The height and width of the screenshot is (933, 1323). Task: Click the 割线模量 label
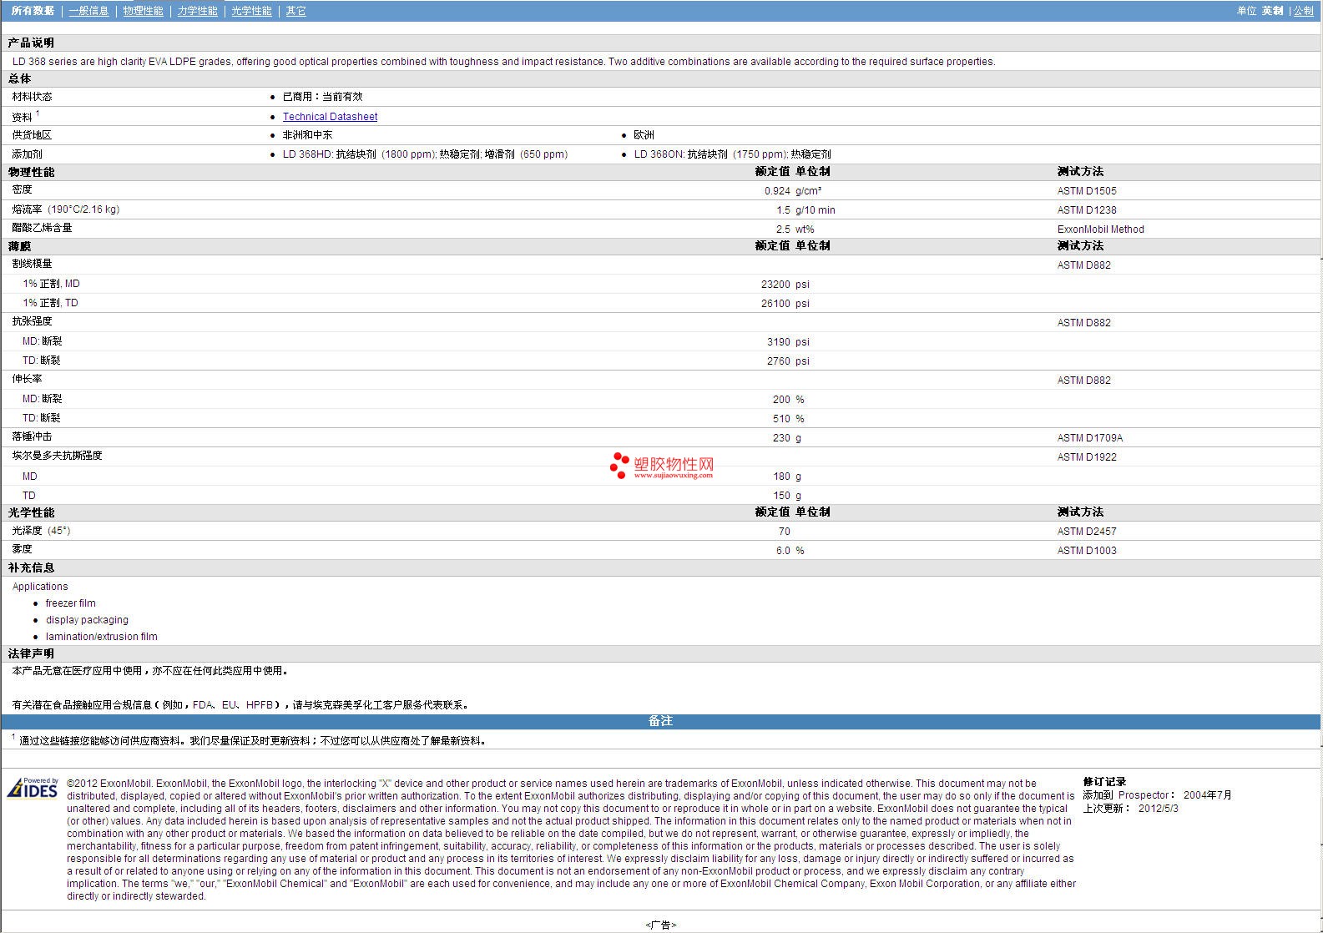pos(32,264)
